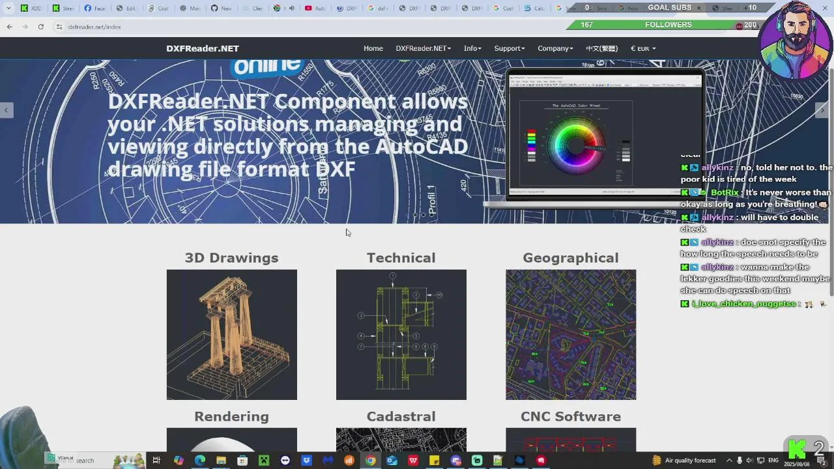
Task: Open the tab search dropdown arrow
Action: 8,8
